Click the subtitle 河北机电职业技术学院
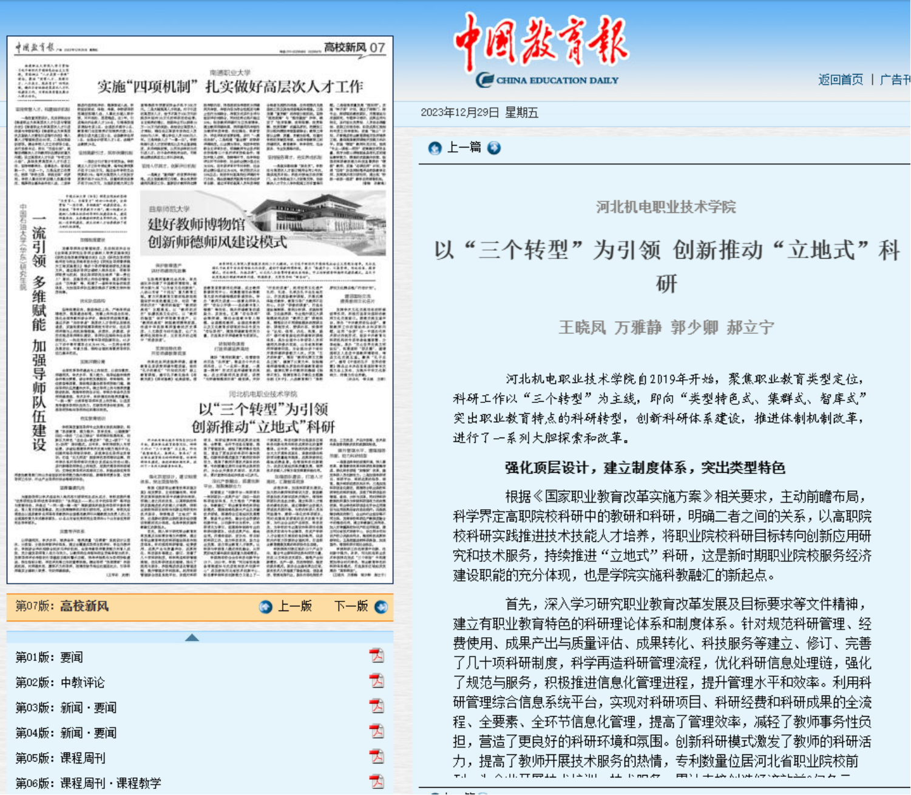This screenshot has width=911, height=795. (x=666, y=207)
